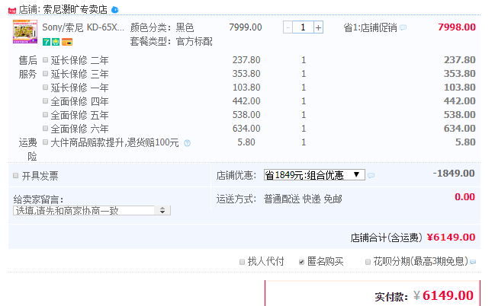Screen dimensions: 495x306
Task: Click the spinner arrows on seller message box
Action: point(162,211)
